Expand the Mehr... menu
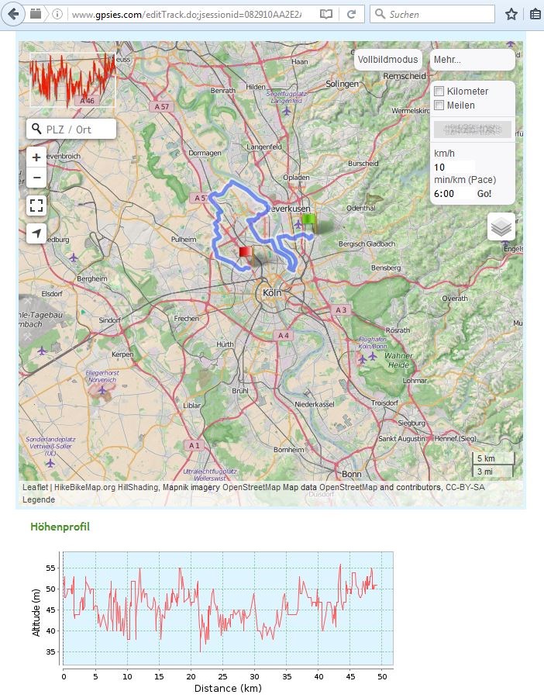Viewport: 544px width, 698px height. click(x=472, y=60)
